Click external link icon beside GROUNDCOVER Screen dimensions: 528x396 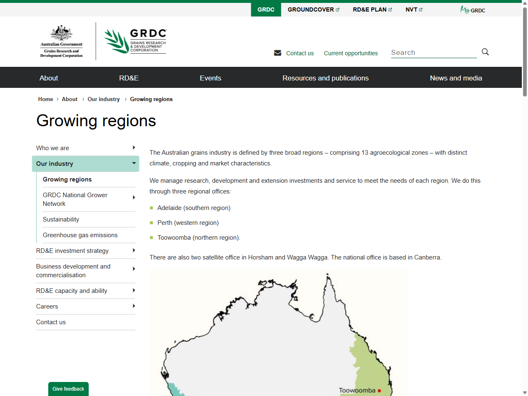(337, 9)
